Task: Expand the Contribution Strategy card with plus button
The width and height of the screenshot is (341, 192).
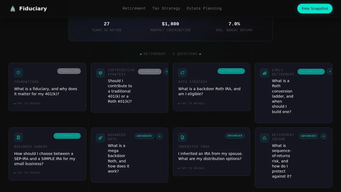Action: [167, 71]
